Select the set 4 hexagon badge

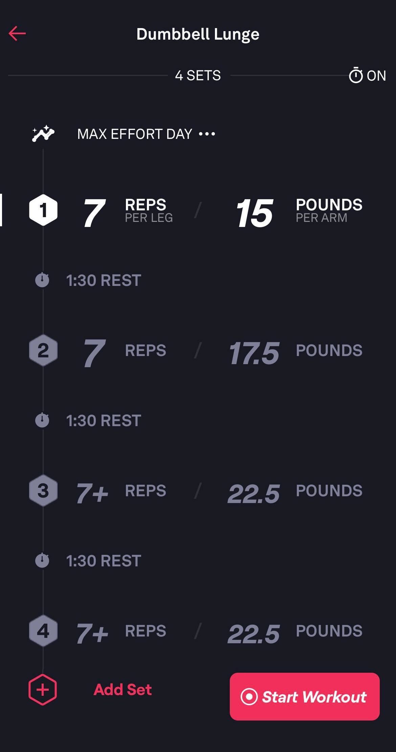pos(43,631)
